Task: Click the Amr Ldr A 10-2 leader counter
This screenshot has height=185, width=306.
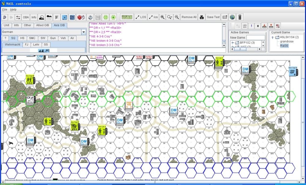Action: click(x=102, y=130)
